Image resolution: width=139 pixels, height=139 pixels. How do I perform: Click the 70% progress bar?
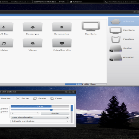coord(40,106)
